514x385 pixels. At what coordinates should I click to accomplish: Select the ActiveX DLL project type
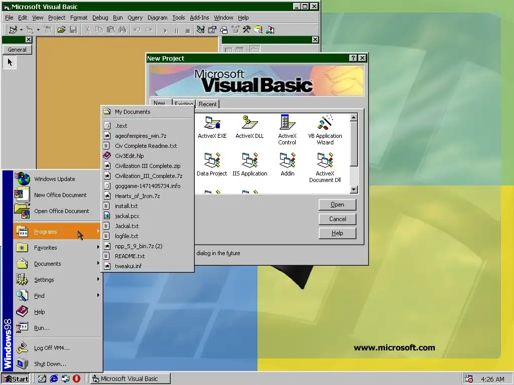click(249, 127)
